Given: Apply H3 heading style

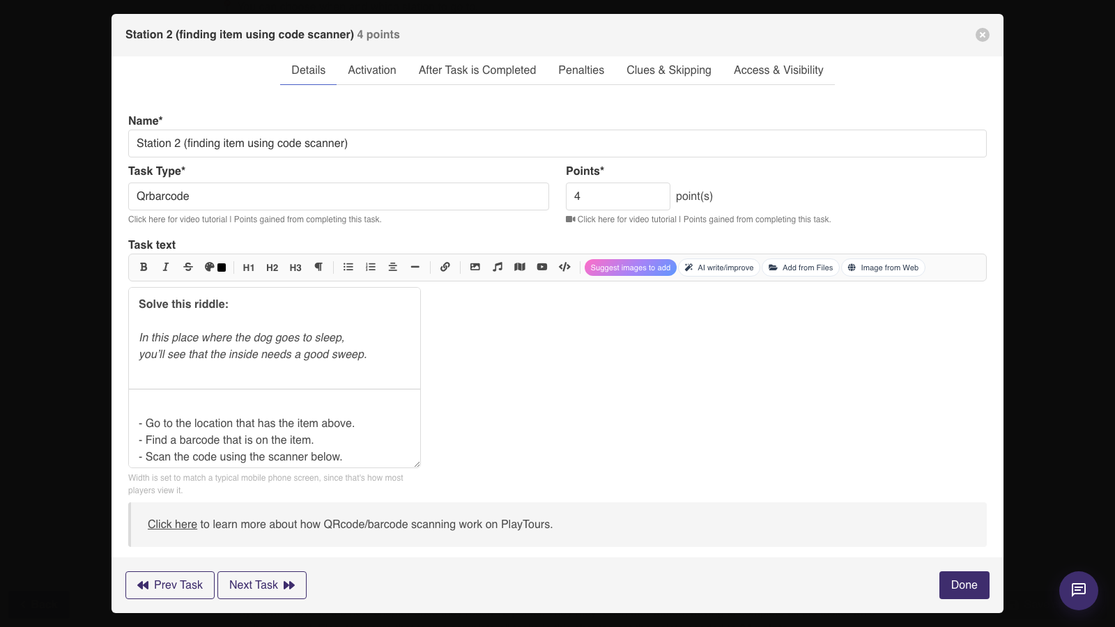Looking at the screenshot, I should click(295, 268).
